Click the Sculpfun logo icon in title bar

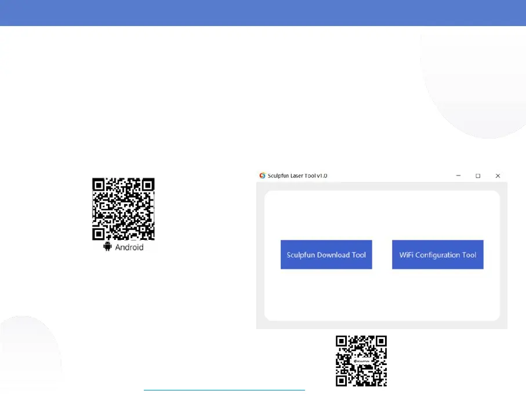tap(262, 176)
